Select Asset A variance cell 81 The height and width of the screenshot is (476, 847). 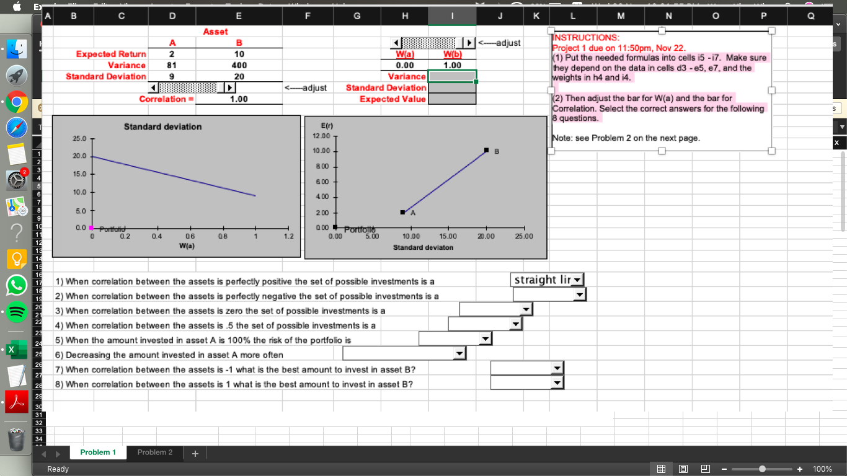[x=171, y=65]
